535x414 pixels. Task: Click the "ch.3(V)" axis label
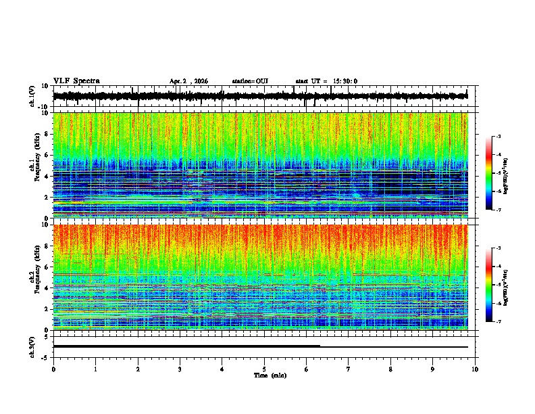click(32, 347)
